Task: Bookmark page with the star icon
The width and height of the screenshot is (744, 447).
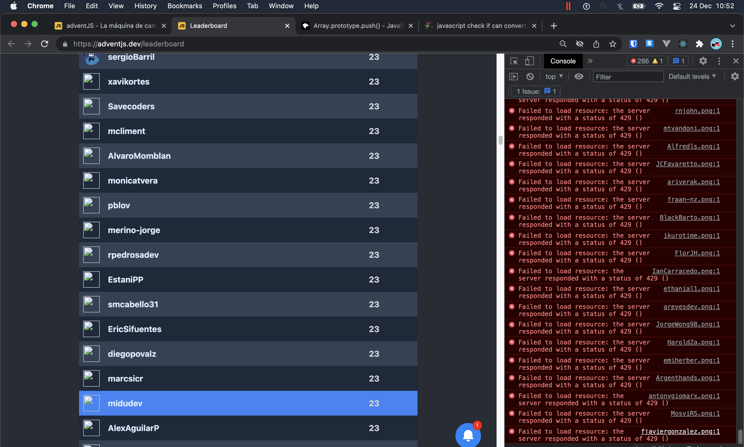Action: [x=613, y=44]
